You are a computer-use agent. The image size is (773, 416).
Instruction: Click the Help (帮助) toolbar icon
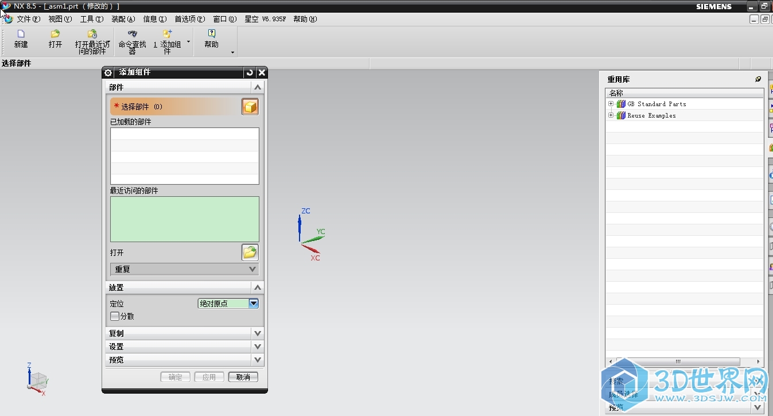pyautogui.click(x=212, y=34)
